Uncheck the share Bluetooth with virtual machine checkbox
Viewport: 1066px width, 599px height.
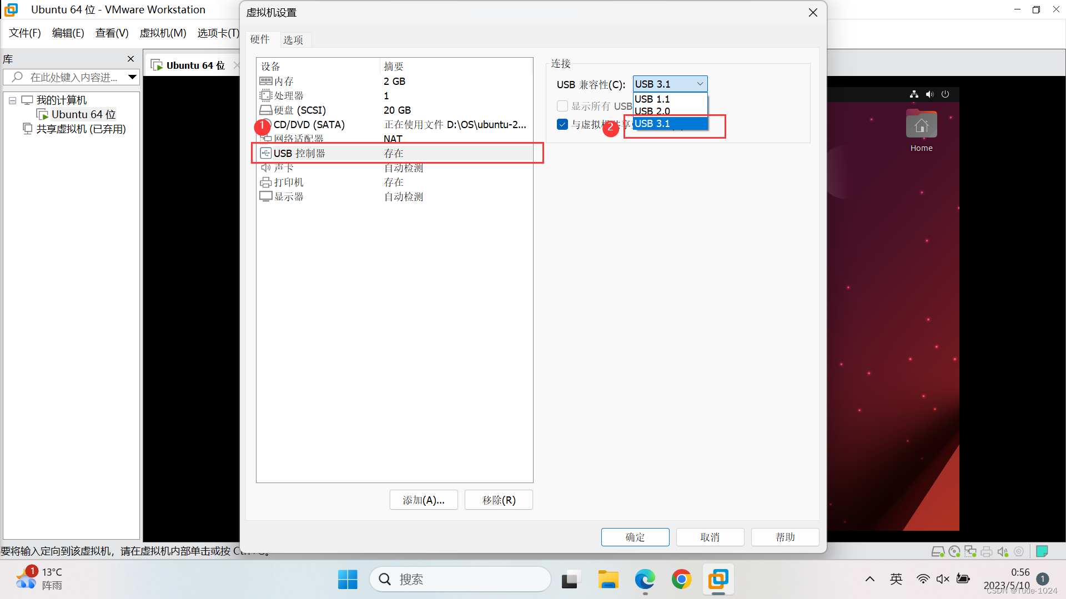point(562,124)
